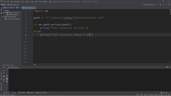The image size is (171, 96).
Task: Click UTF-8 encoding in status bar
Action: point(146,95)
